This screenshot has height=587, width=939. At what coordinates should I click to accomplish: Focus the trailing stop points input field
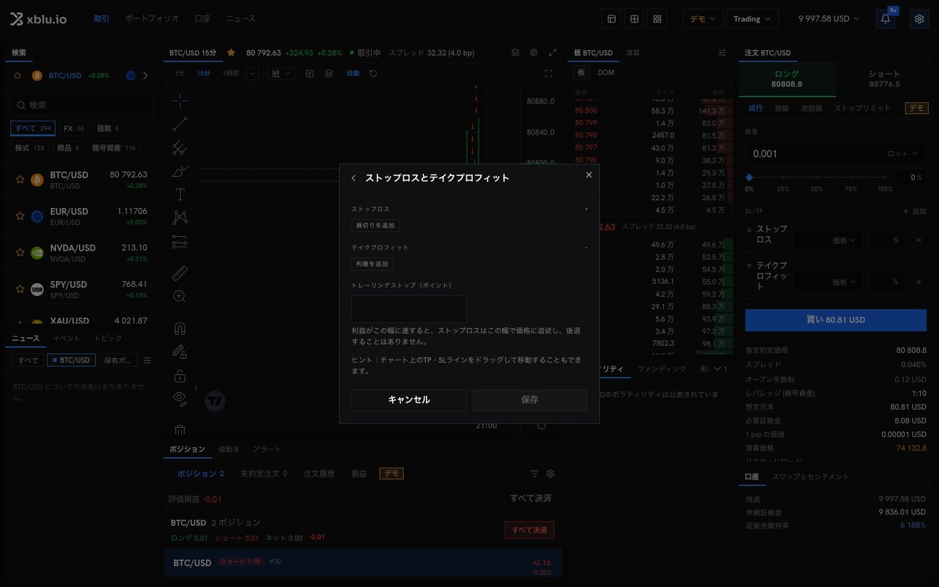[409, 309]
